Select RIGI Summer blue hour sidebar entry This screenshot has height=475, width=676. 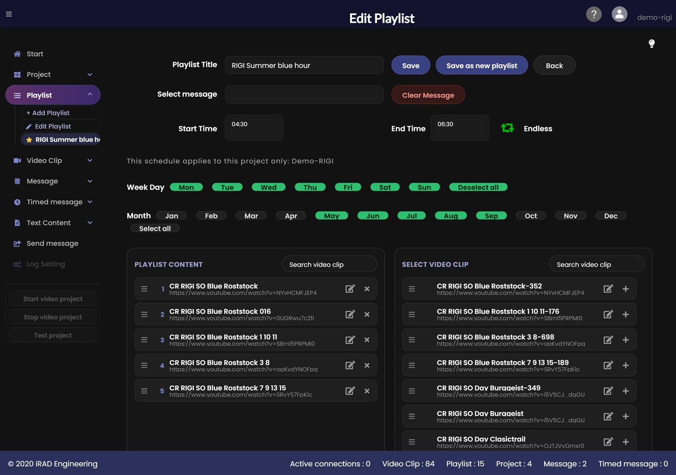point(60,139)
